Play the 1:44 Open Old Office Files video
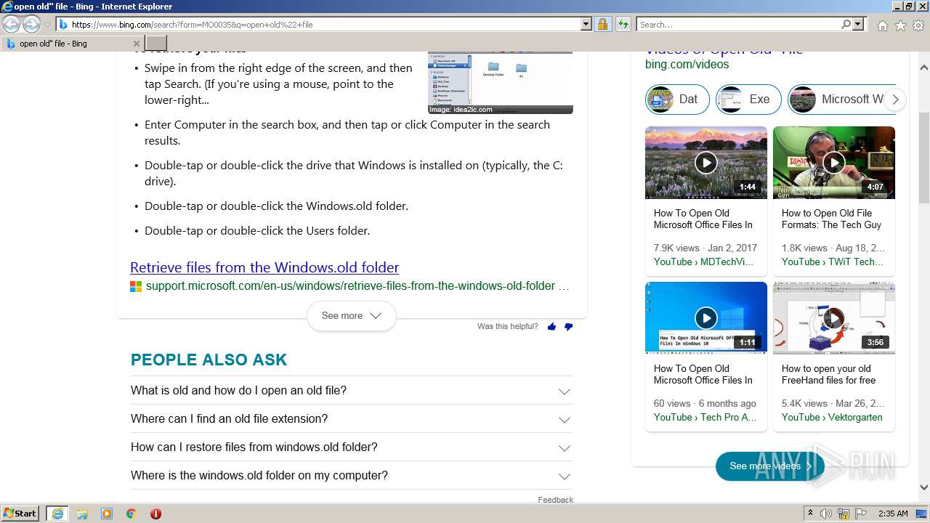This screenshot has width=930, height=523. pyautogui.click(x=706, y=163)
